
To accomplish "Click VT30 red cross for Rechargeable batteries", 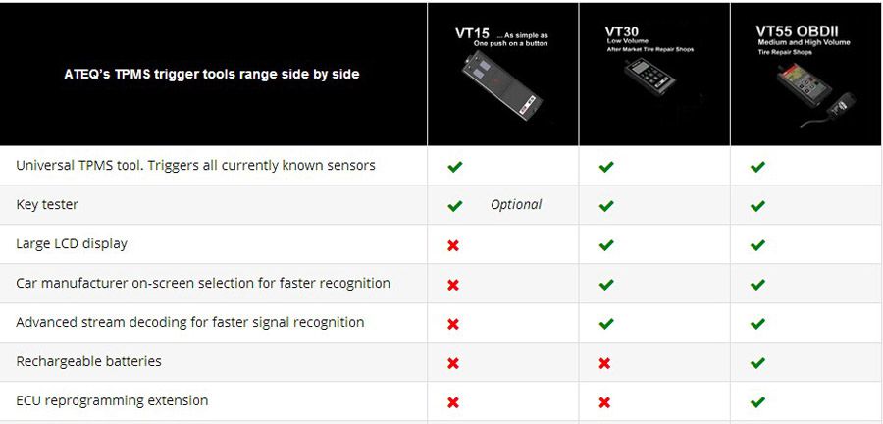I will tap(604, 363).
